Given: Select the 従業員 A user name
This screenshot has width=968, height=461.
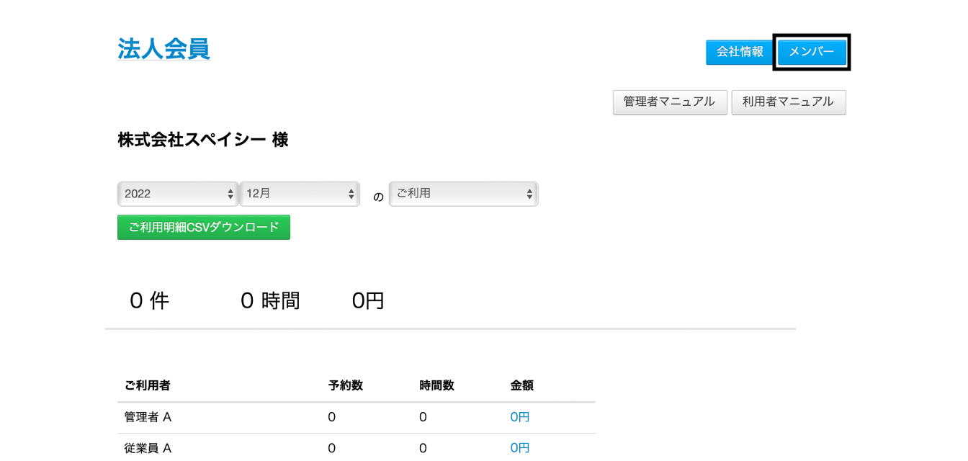Looking at the screenshot, I should 148,448.
